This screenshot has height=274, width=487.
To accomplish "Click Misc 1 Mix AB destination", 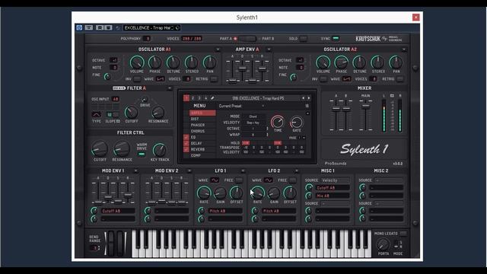I will (x=333, y=196).
